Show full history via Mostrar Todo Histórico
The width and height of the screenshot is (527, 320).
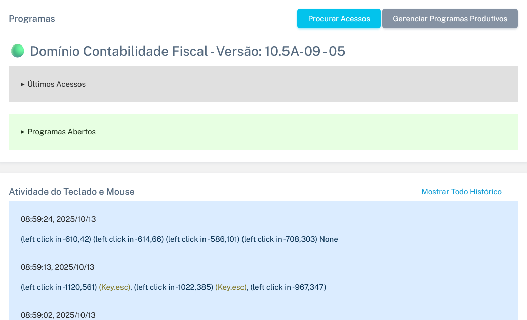[461, 192]
